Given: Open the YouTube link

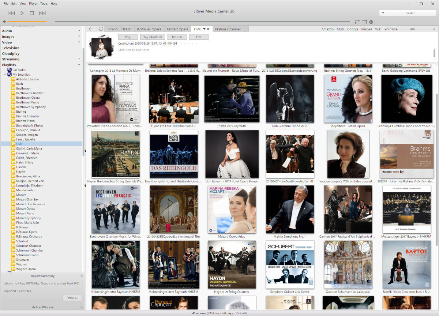Looking at the screenshot, I should (391, 29).
